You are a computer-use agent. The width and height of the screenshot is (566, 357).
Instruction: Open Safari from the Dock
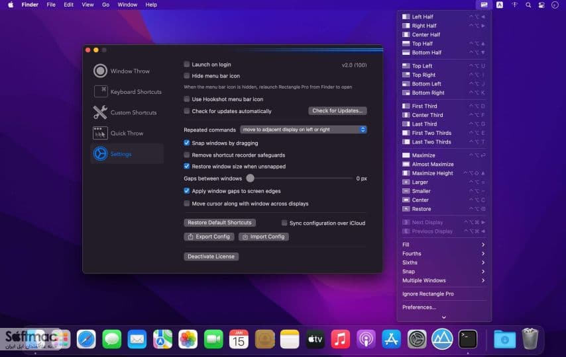point(86,339)
